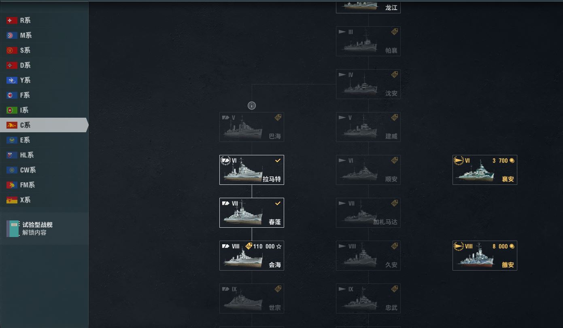Click the star icon on 会海 card
This screenshot has height=328, width=563.
click(x=279, y=246)
